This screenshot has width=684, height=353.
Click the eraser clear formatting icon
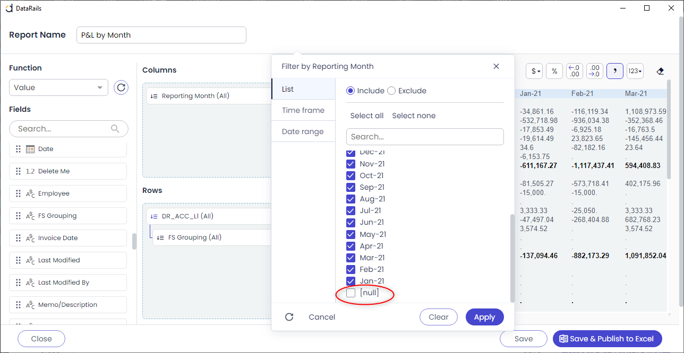click(x=660, y=71)
